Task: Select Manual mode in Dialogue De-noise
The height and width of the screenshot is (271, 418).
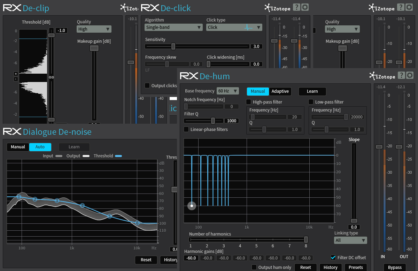Action: (x=18, y=147)
